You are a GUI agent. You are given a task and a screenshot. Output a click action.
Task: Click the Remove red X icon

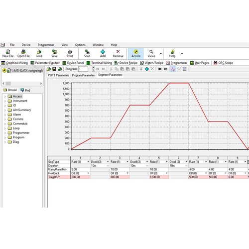click(x=118, y=53)
